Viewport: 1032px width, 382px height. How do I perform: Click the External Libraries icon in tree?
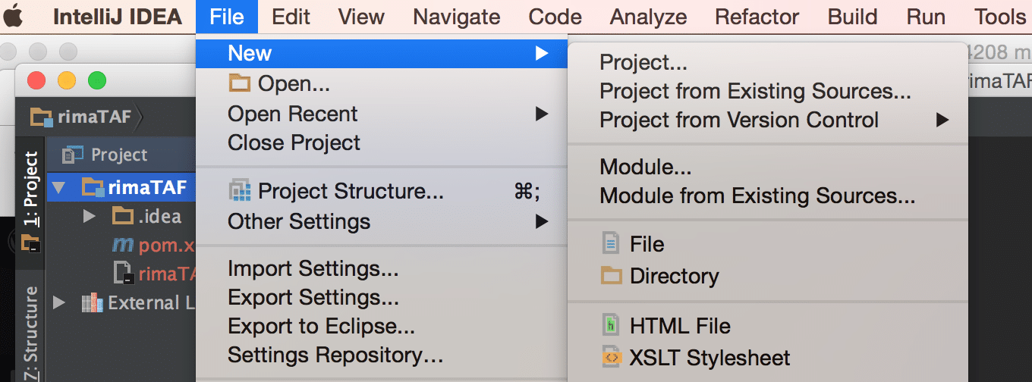tap(92, 303)
